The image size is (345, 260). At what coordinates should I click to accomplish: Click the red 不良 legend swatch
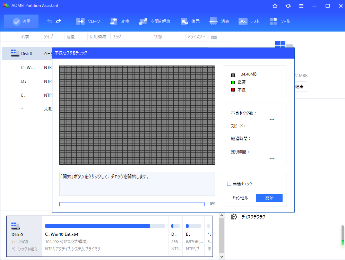pyautogui.click(x=233, y=90)
